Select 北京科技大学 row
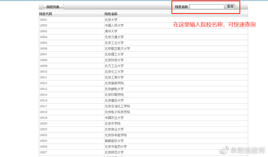 click(x=114, y=60)
